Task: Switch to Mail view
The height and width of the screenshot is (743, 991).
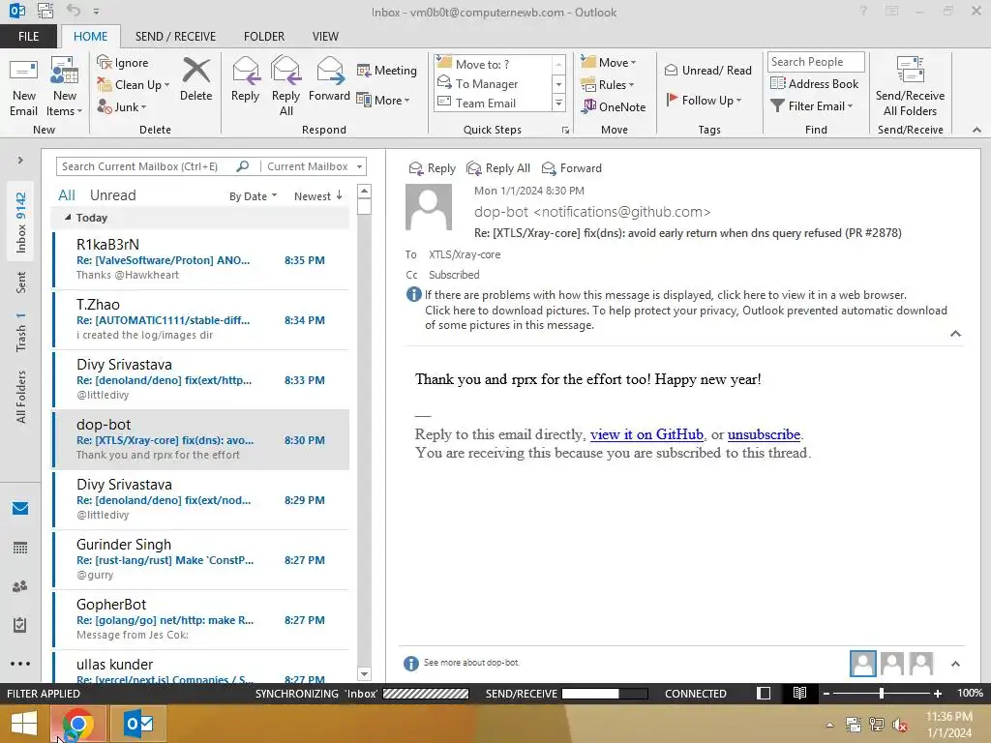Action: point(20,509)
